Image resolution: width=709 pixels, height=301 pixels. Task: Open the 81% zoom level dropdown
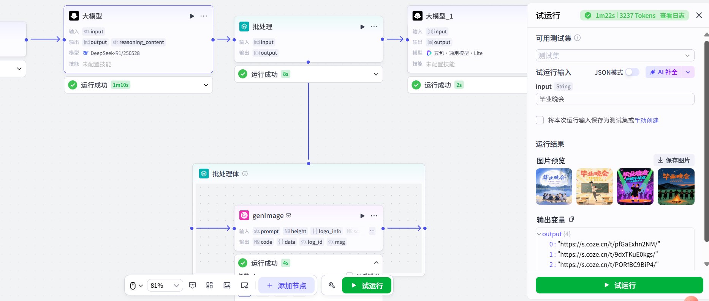[165, 285]
